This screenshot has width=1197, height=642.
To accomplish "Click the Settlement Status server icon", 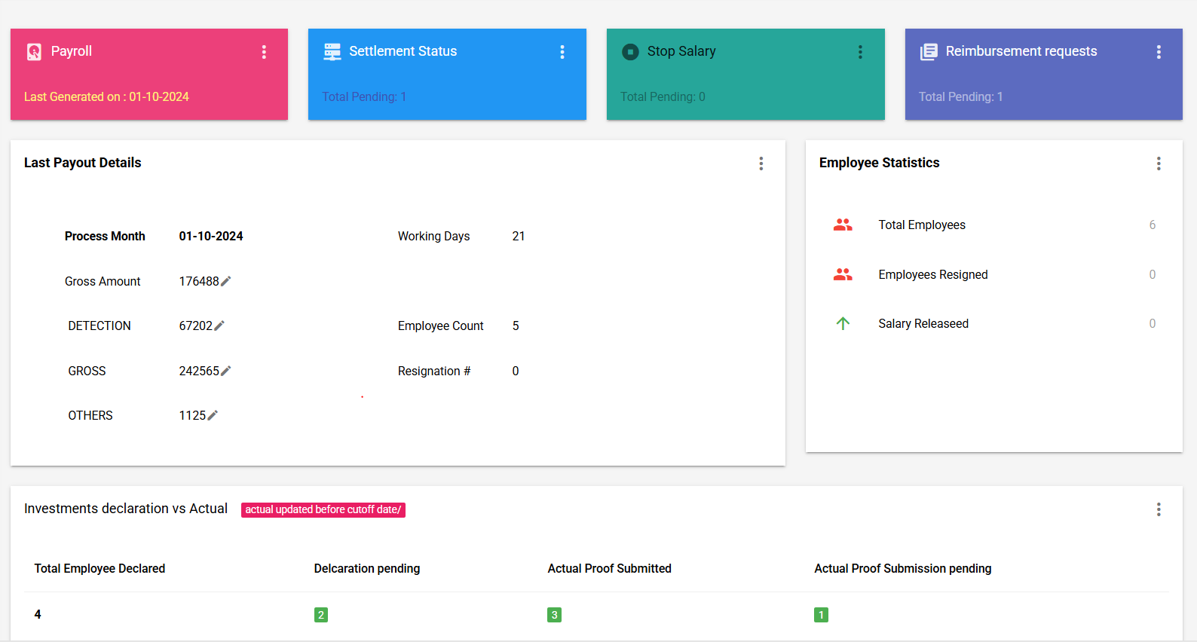I will coord(332,51).
